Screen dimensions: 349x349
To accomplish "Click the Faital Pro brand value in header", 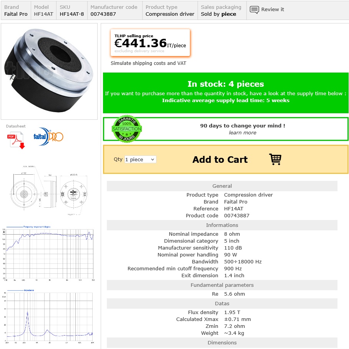I will click(x=16, y=14).
